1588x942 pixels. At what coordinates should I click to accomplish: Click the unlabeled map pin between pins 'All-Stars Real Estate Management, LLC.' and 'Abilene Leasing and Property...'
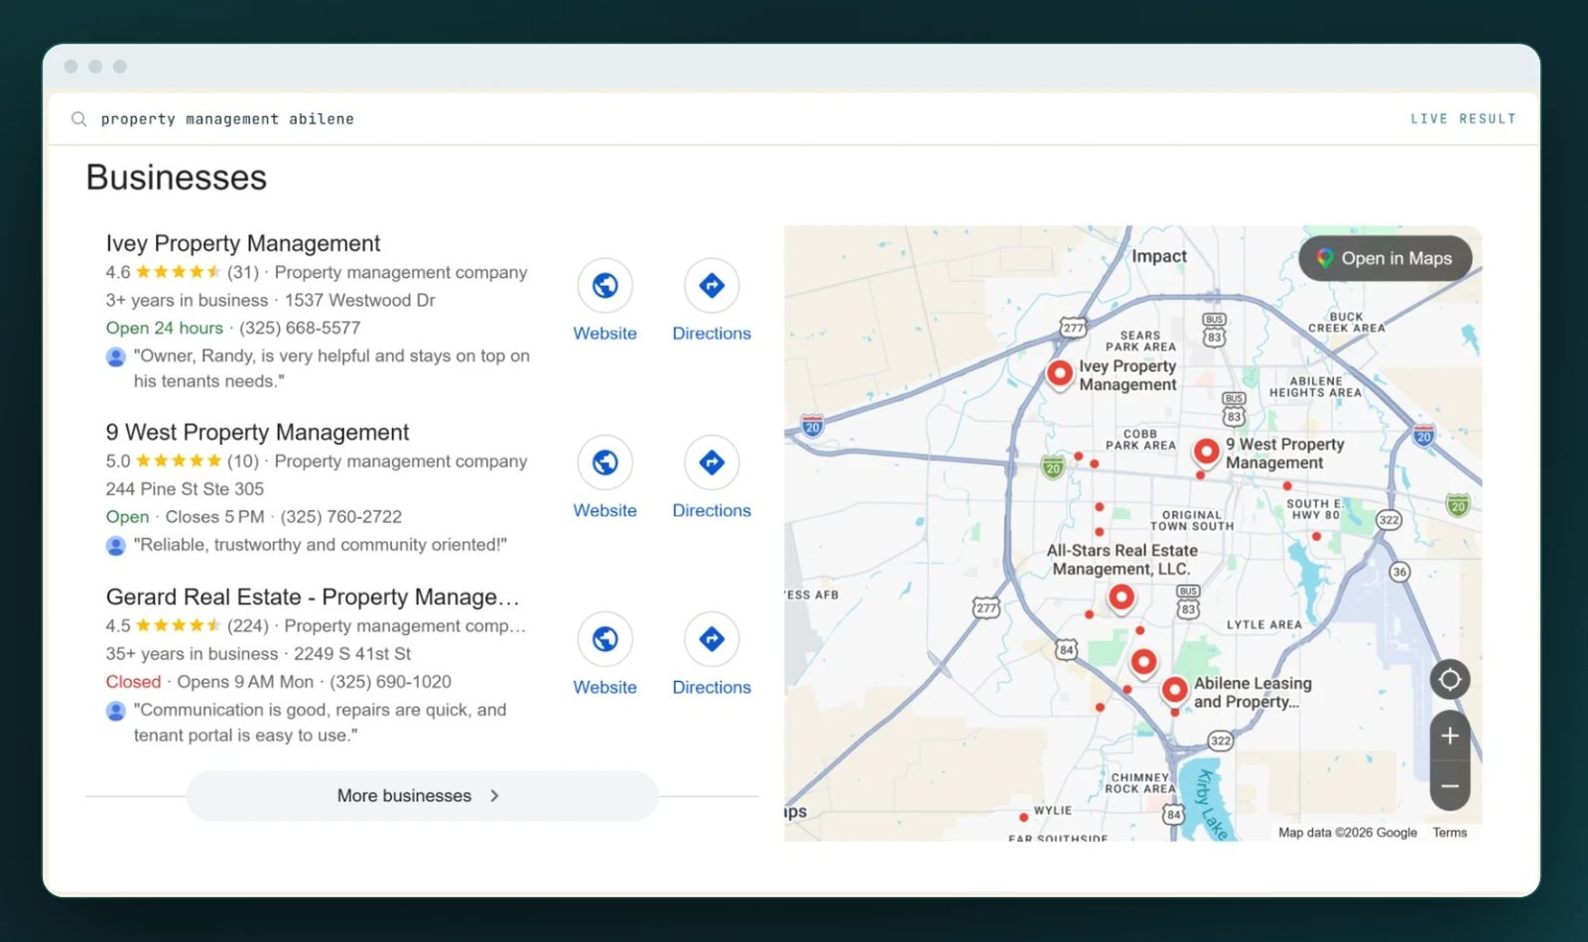pyautogui.click(x=1144, y=662)
